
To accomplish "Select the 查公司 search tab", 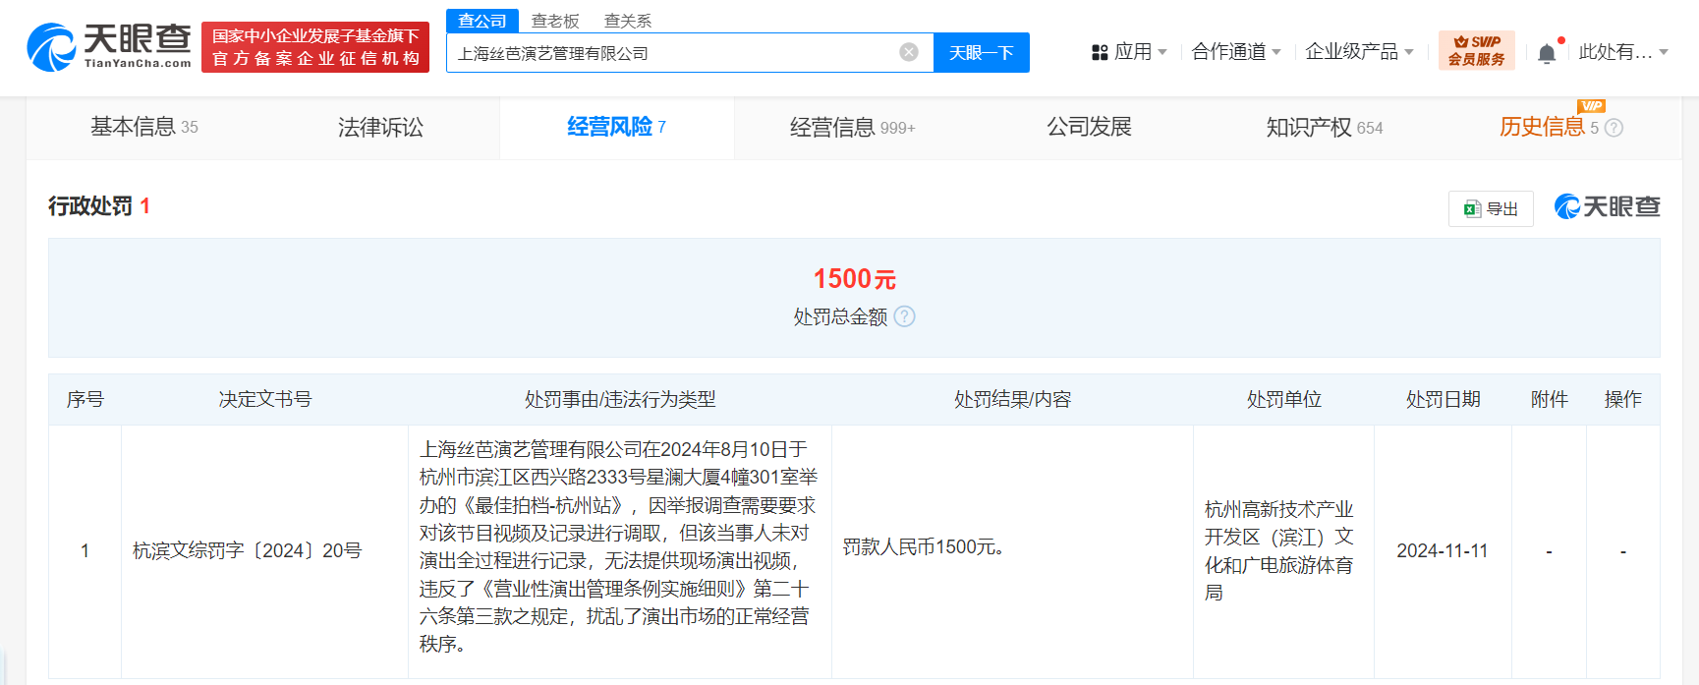I will click(x=482, y=21).
